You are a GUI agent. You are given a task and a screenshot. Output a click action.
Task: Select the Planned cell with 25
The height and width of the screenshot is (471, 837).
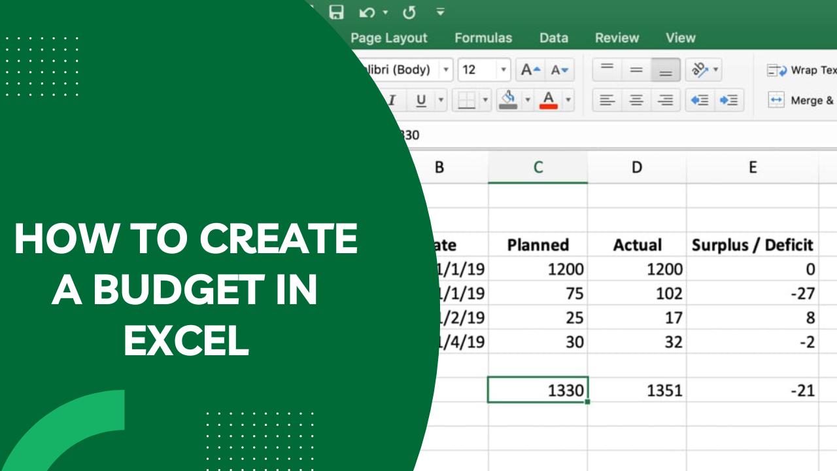click(x=538, y=317)
